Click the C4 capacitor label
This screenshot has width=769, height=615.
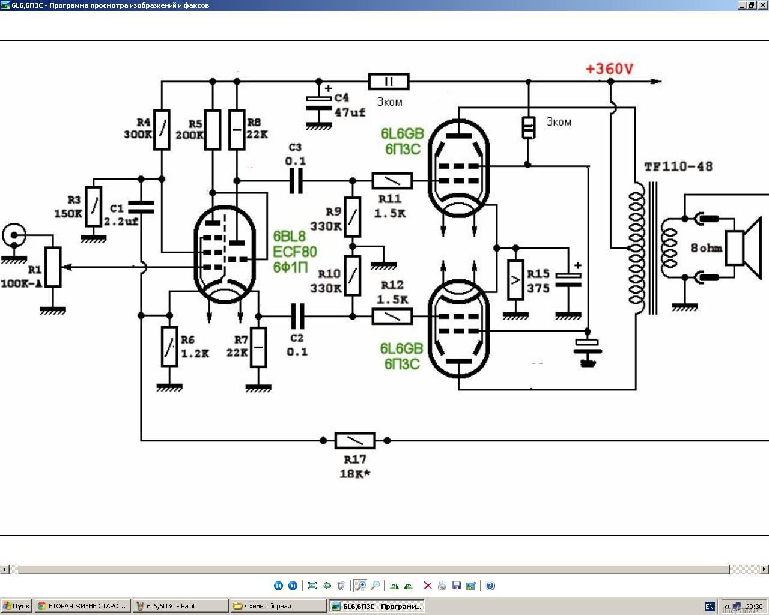tap(341, 97)
